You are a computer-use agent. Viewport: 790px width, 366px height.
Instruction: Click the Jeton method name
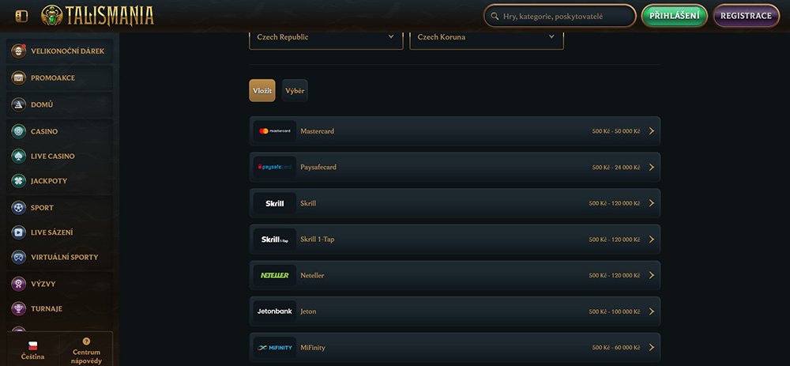click(x=308, y=311)
